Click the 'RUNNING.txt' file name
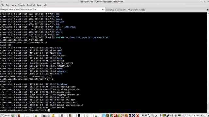Viewport: 209px width, 117px height. (x=64, y=66)
